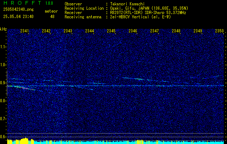The width and height of the screenshot is (227, 144).
Task: Click the Receiver field label
Action: [73, 13]
